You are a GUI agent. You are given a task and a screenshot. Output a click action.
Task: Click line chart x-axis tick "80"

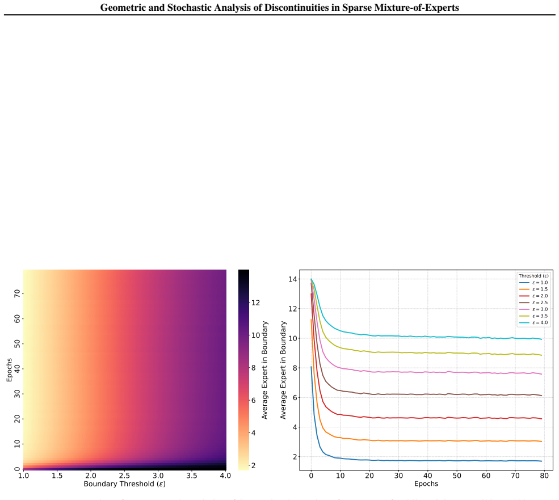point(544,476)
